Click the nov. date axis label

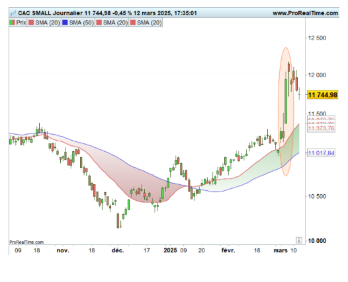[63, 250]
